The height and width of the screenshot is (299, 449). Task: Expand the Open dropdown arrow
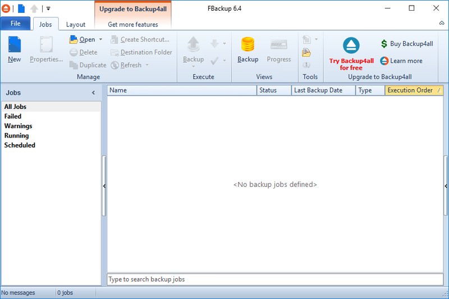pos(100,39)
